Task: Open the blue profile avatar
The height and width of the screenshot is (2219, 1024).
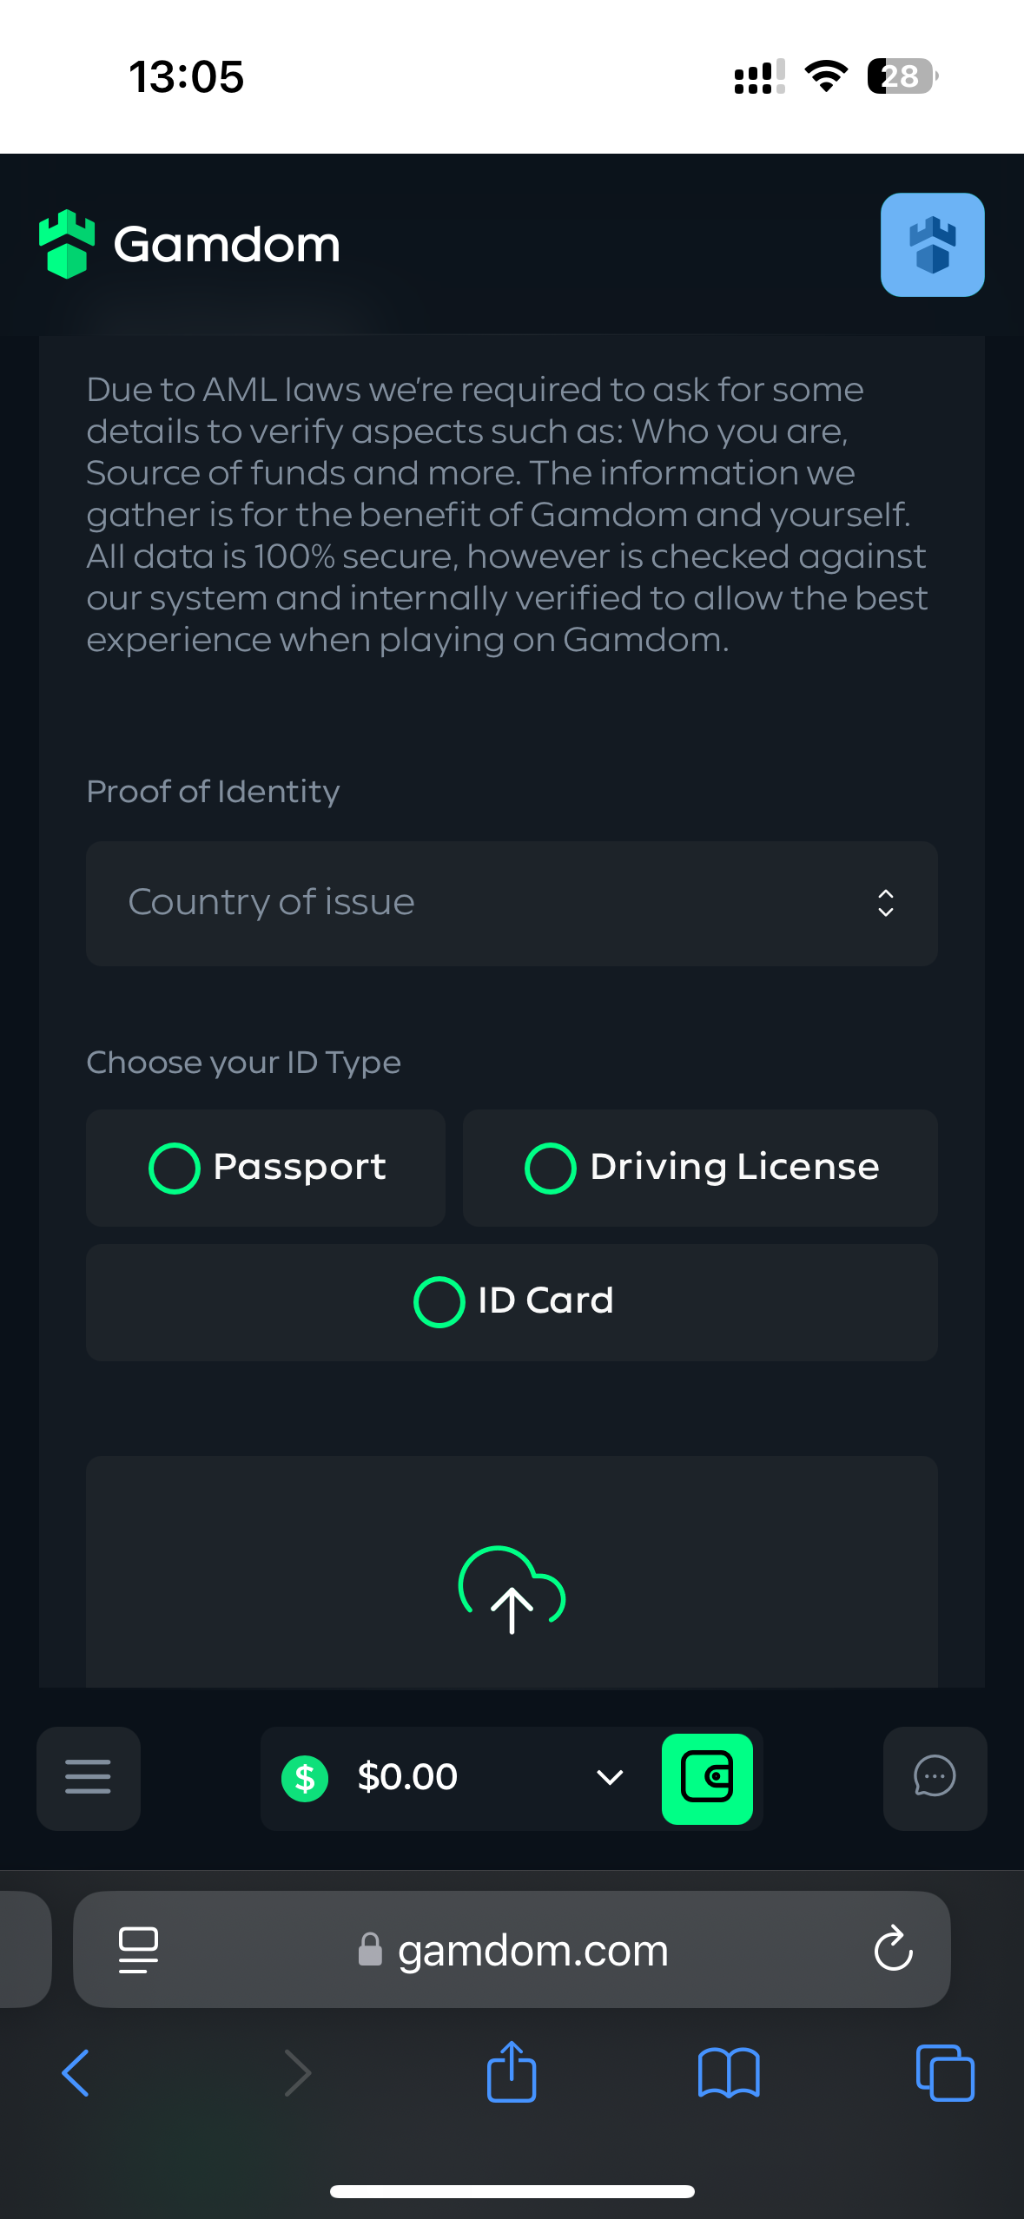Action: point(932,245)
